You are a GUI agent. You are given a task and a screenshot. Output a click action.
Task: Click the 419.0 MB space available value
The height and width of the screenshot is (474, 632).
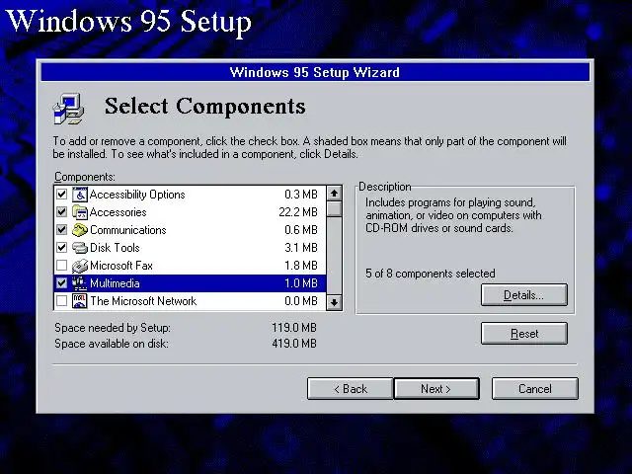click(294, 344)
